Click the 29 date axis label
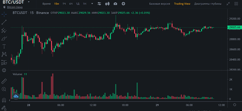Screen dimensions: 242x111 click(157, 105)
